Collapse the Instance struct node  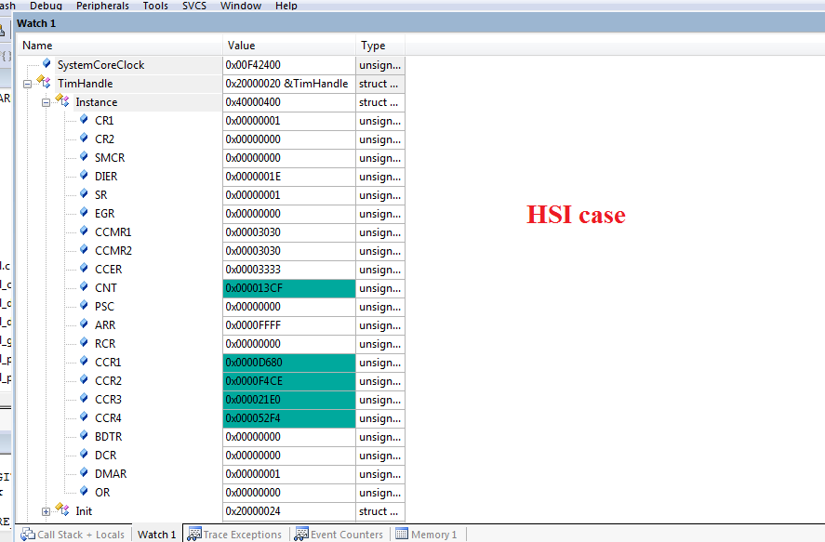click(x=46, y=102)
